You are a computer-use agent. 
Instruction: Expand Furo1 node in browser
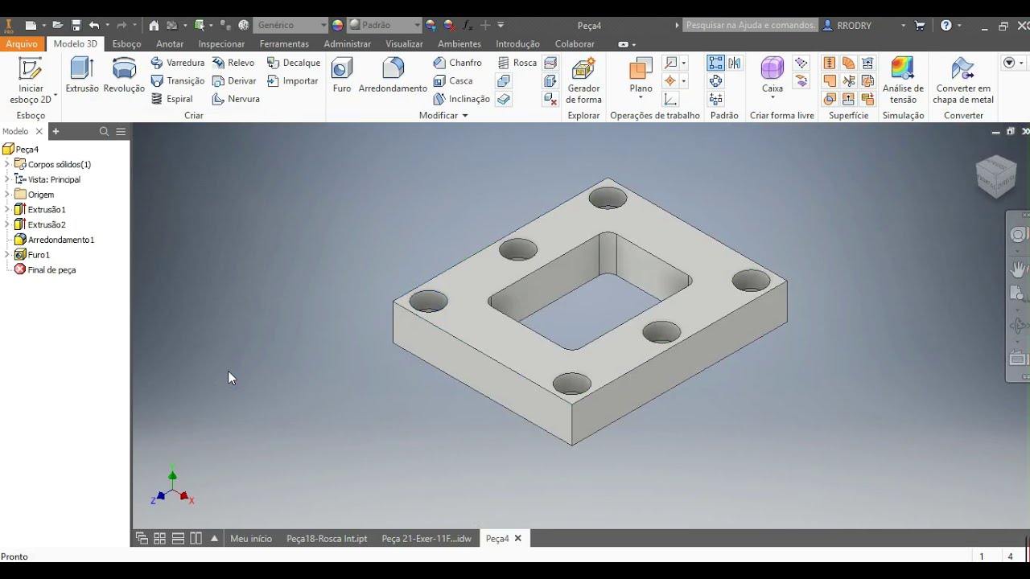[x=7, y=255]
